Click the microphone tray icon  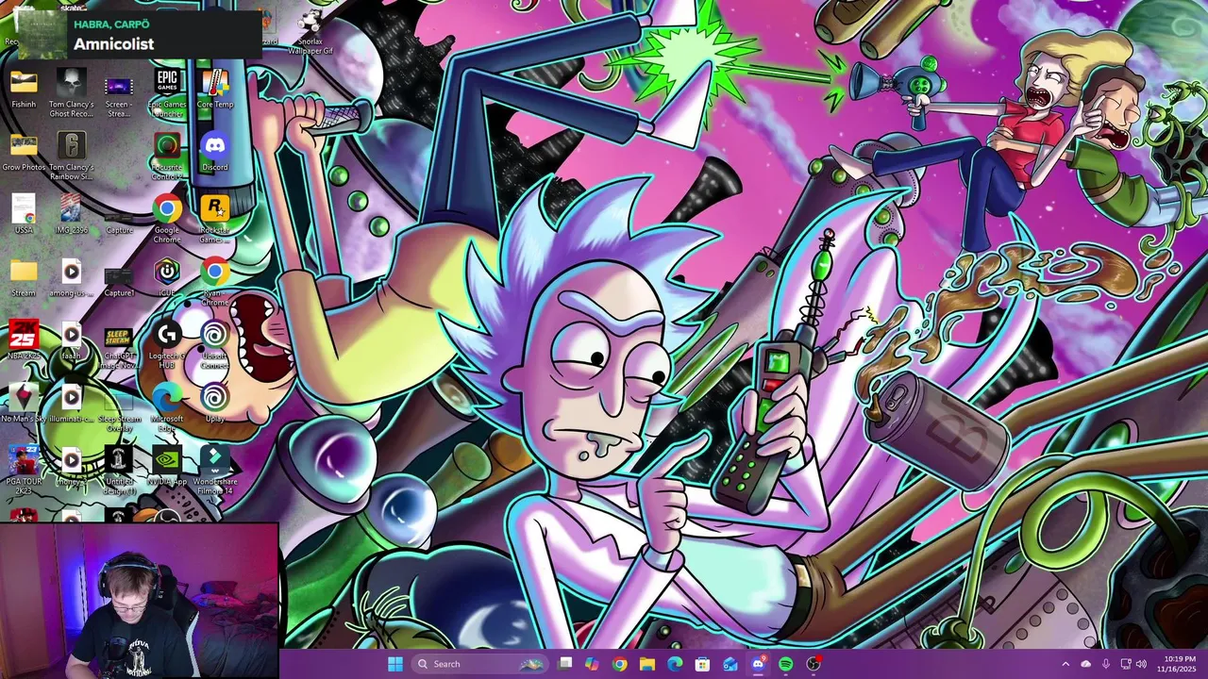[1105, 664]
